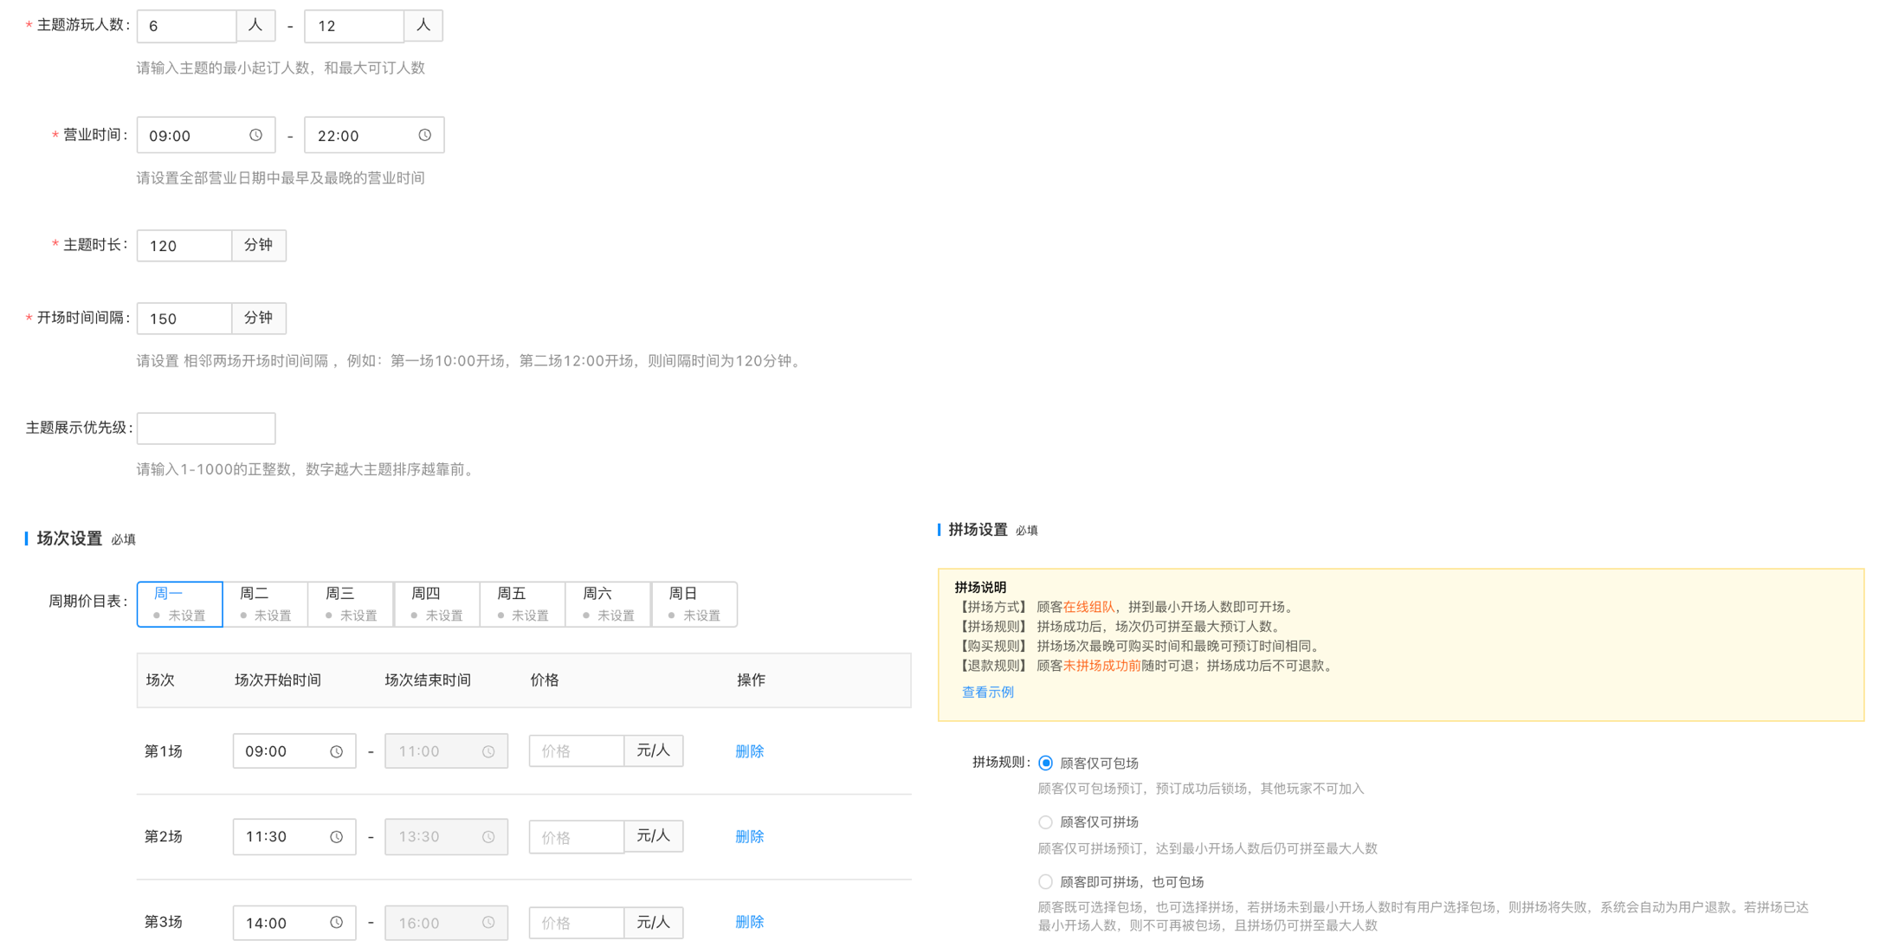Open business start time picker 09:00
This screenshot has height=947, width=1879.
pyautogui.click(x=206, y=135)
